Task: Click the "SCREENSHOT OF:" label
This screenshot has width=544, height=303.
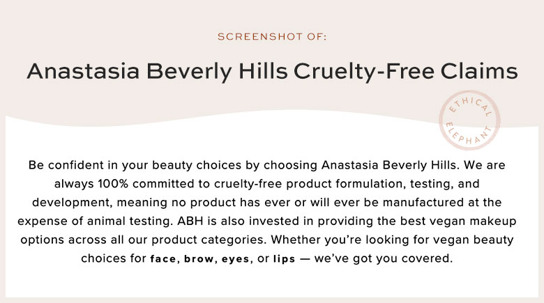Action: [272, 36]
